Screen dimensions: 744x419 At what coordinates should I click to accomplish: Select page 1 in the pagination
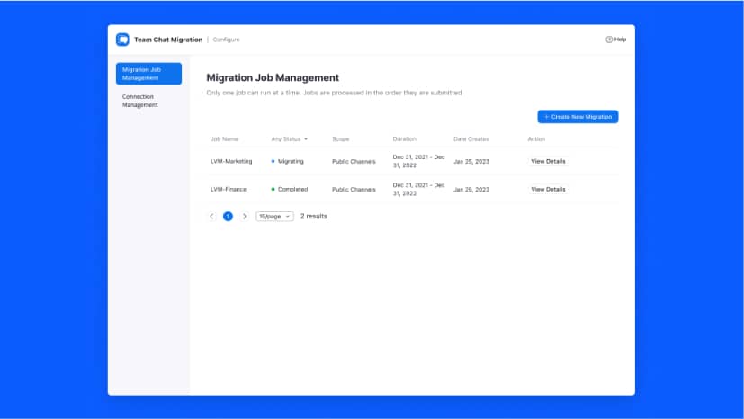[228, 217]
